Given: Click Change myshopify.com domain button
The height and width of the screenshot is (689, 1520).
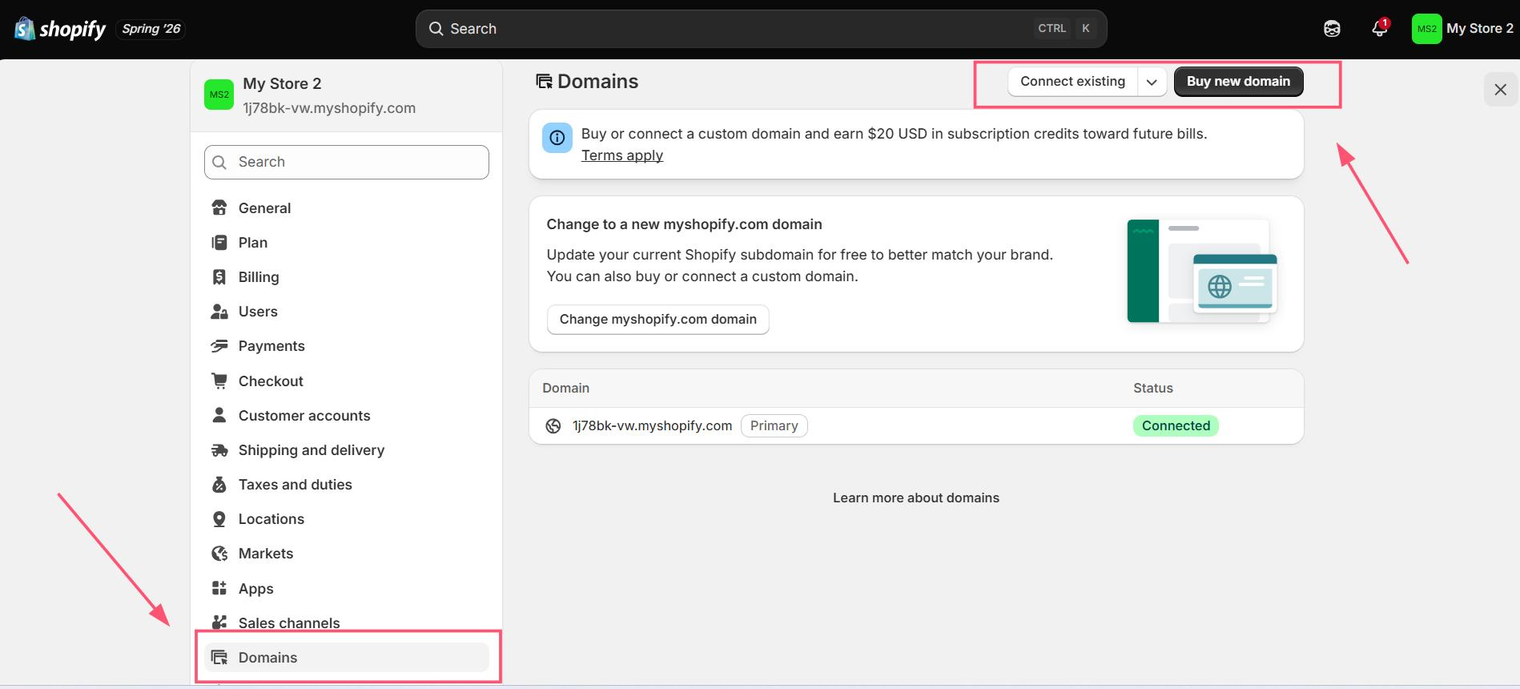Looking at the screenshot, I should pyautogui.click(x=658, y=320).
